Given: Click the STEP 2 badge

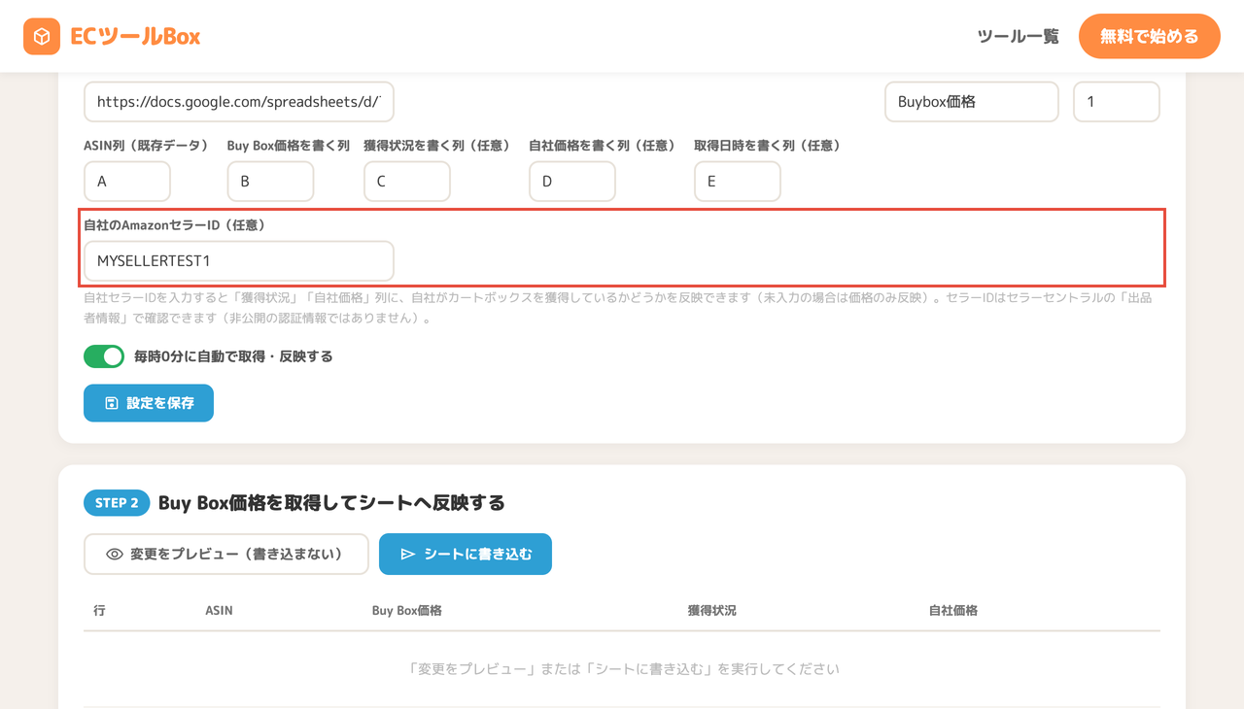Looking at the screenshot, I should click(117, 503).
